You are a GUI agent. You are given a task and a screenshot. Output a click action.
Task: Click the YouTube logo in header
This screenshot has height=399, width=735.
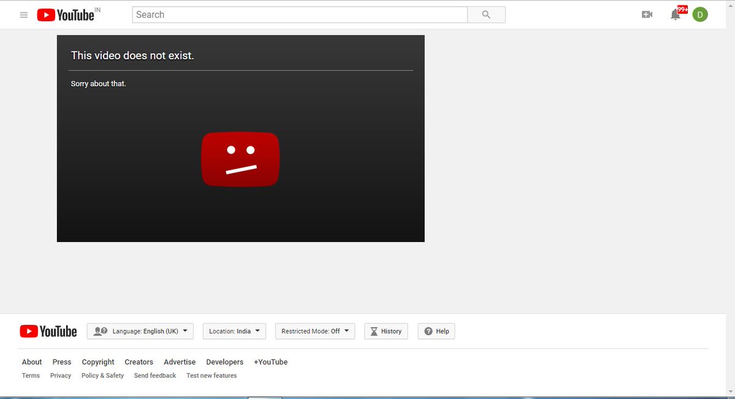click(66, 15)
